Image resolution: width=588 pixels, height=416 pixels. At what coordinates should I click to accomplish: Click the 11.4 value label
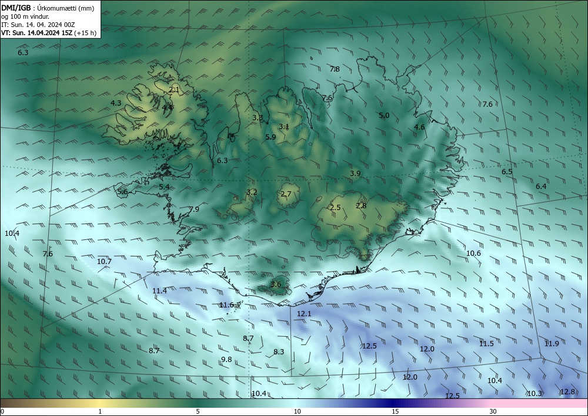159,290
